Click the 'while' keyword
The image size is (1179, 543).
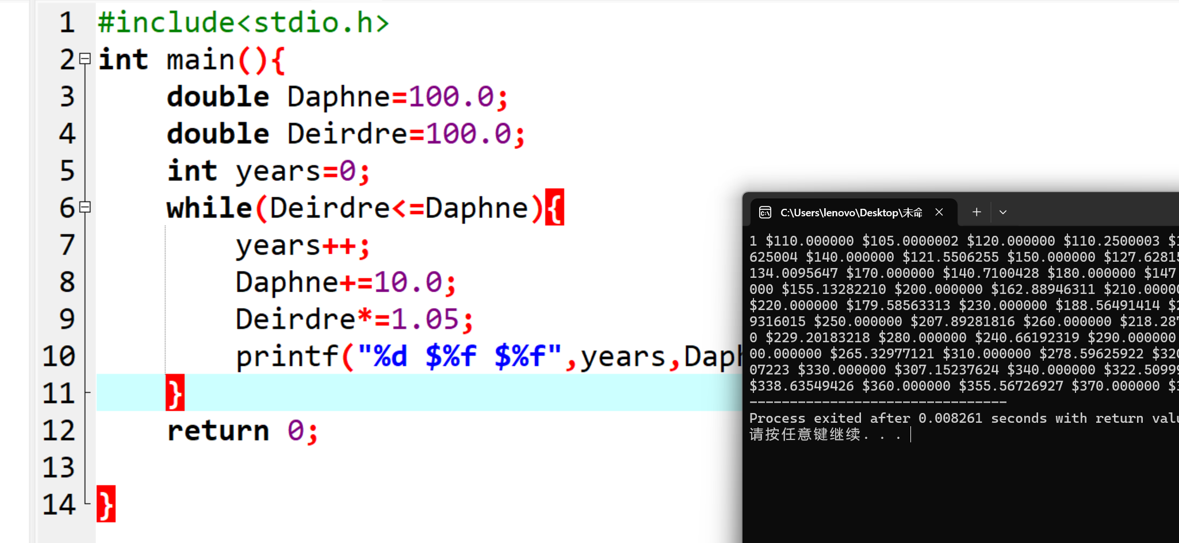pyautogui.click(x=209, y=208)
